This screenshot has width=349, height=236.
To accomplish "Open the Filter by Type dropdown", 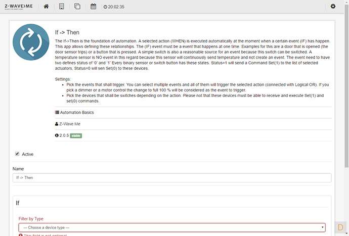I will tap(172, 227).
